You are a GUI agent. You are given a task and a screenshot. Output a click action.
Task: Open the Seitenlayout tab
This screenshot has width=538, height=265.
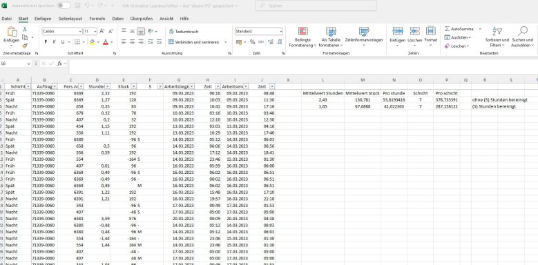(x=70, y=19)
